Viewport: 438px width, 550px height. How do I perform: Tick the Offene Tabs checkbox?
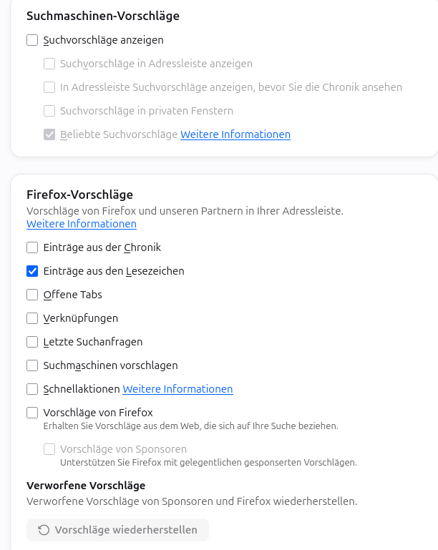[x=32, y=295]
